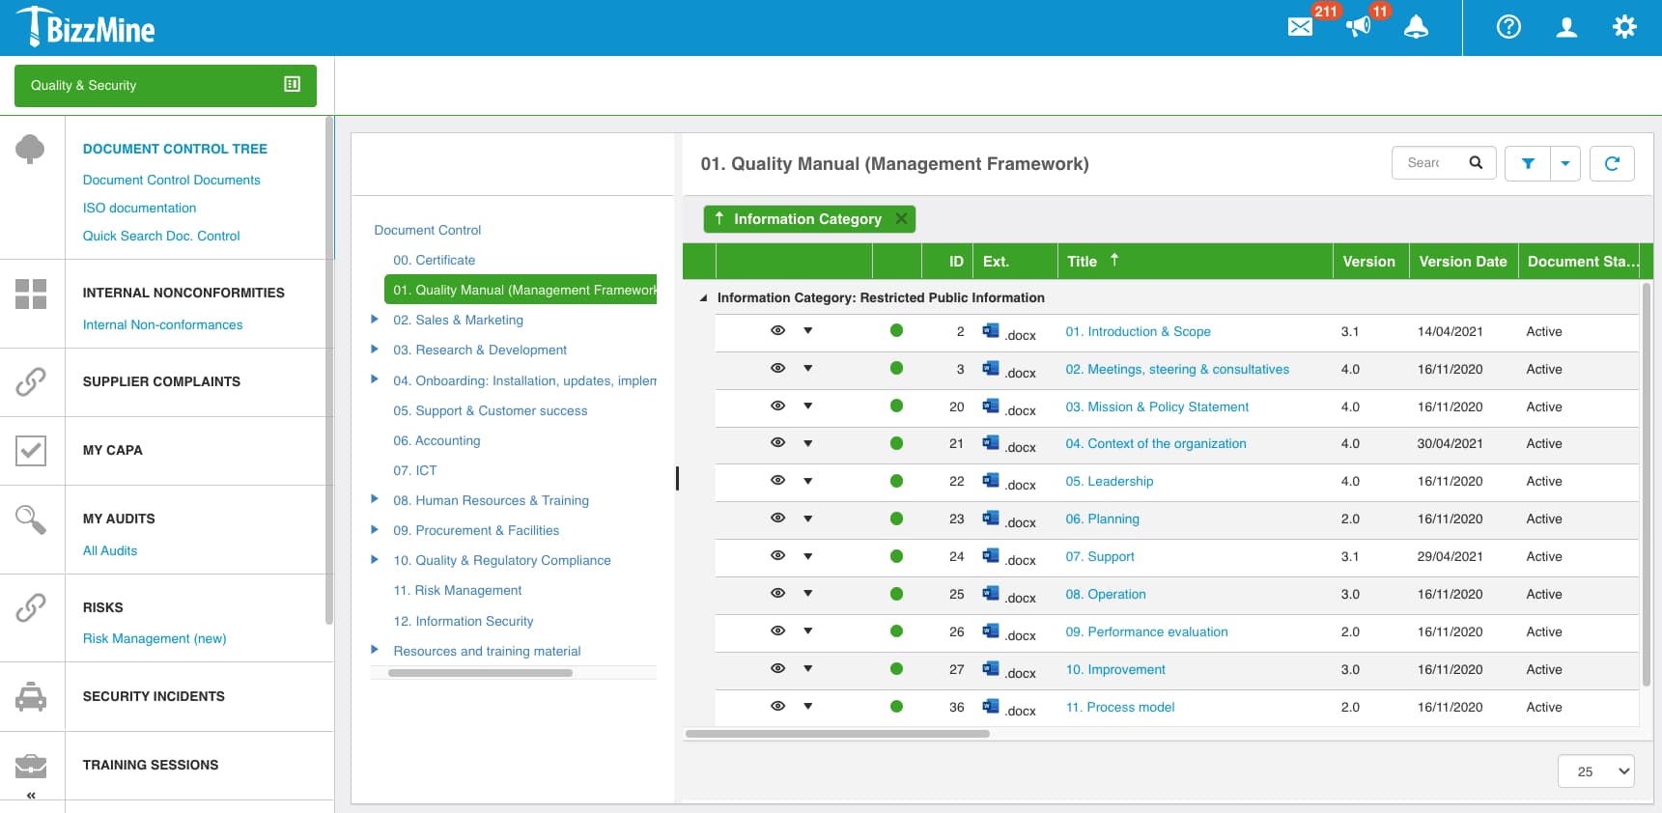The width and height of the screenshot is (1662, 813).
Task: Click the announcements megaphone icon
Action: click(1359, 27)
